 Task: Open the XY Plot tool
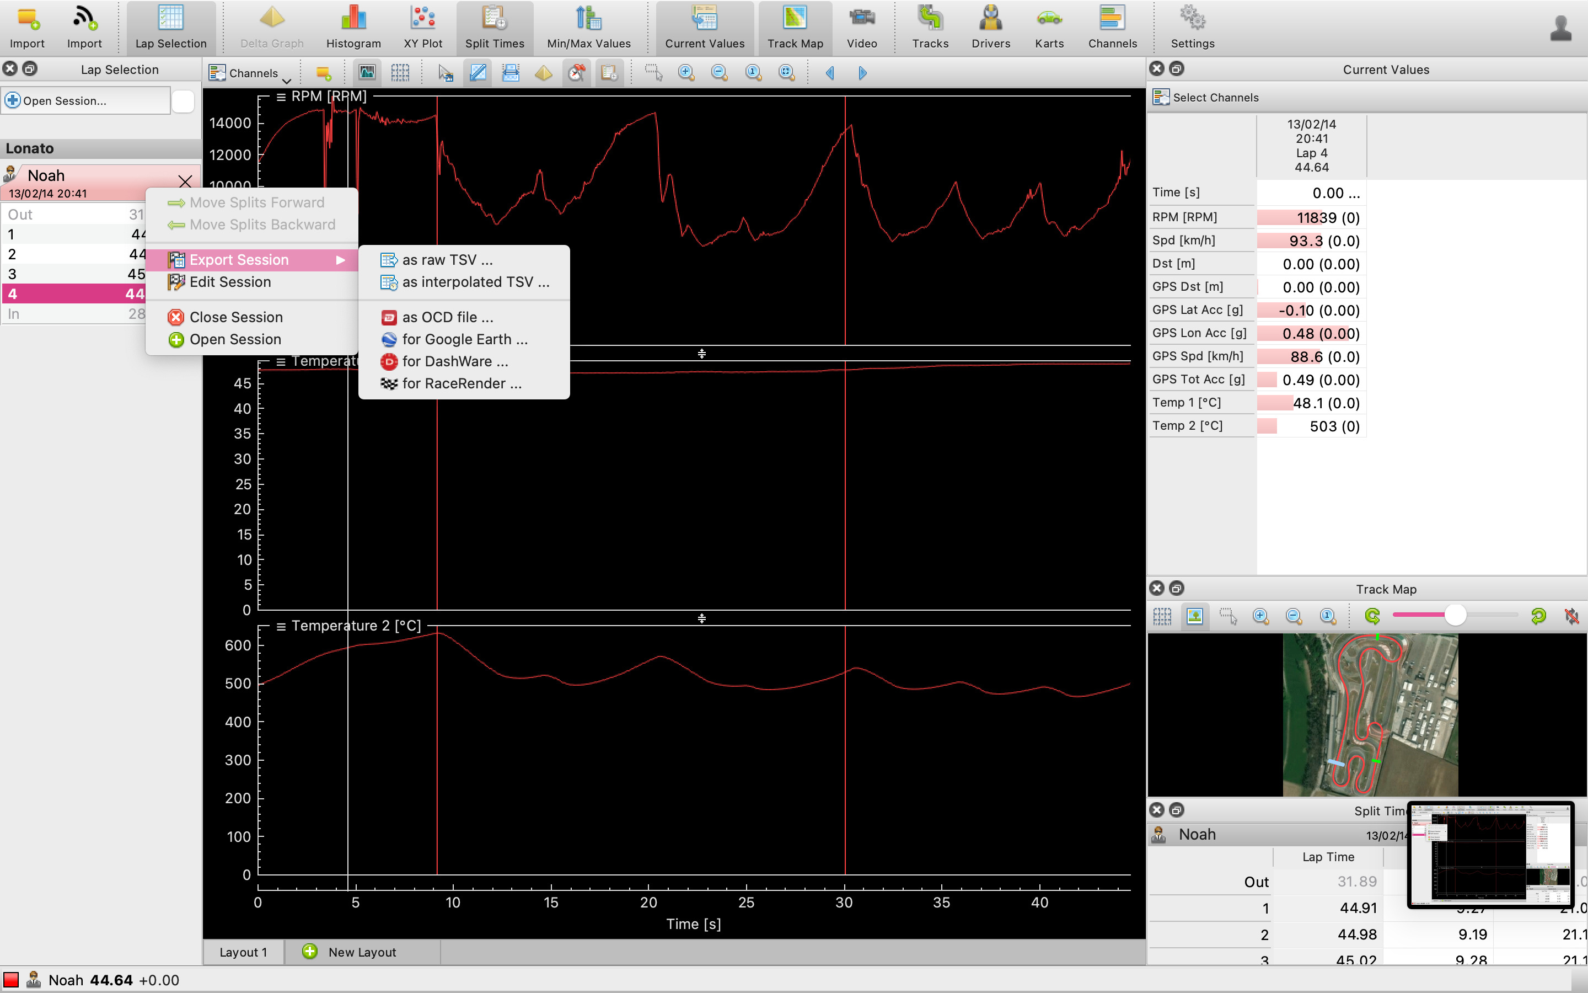pyautogui.click(x=422, y=26)
